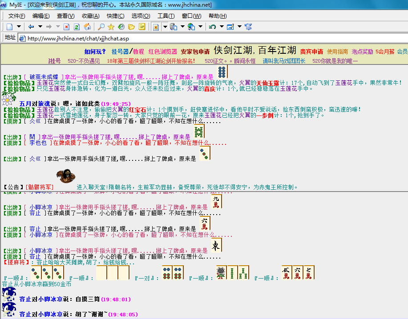Image resolution: width=408 pixels, height=319 pixels.
Task: Refresh the page using the green arrows icon
Action: tap(77, 27)
